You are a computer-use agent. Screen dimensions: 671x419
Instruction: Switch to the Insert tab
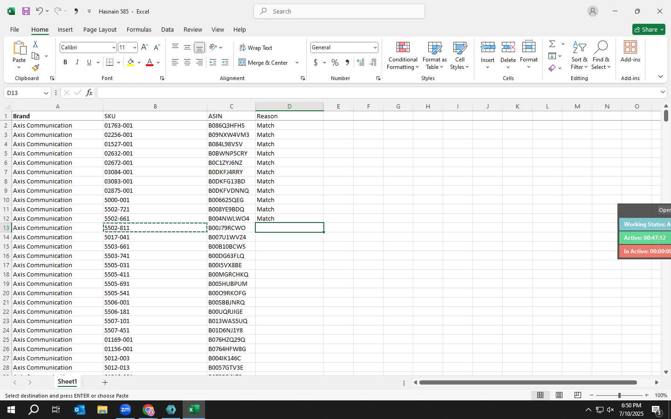65,29
